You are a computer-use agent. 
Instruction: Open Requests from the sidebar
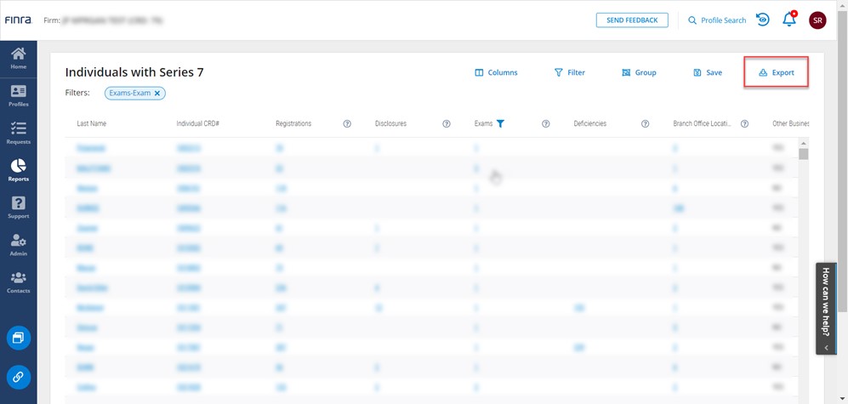[x=18, y=134]
